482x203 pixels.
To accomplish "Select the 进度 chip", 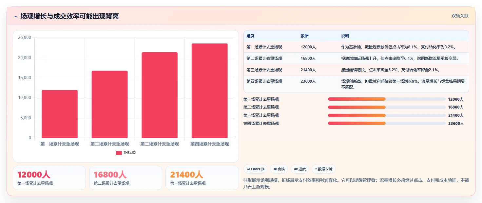I will 300,169.
